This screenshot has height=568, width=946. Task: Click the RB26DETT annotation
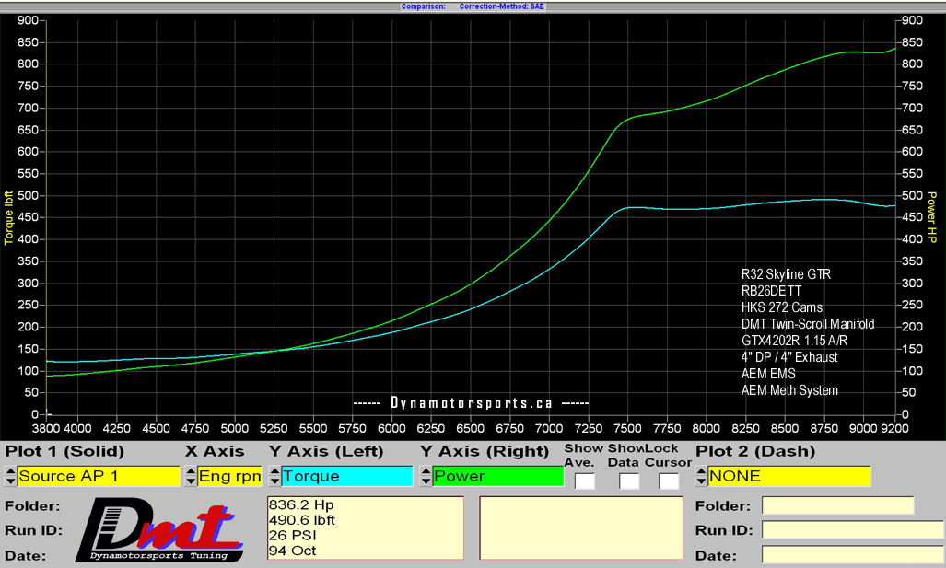[772, 291]
